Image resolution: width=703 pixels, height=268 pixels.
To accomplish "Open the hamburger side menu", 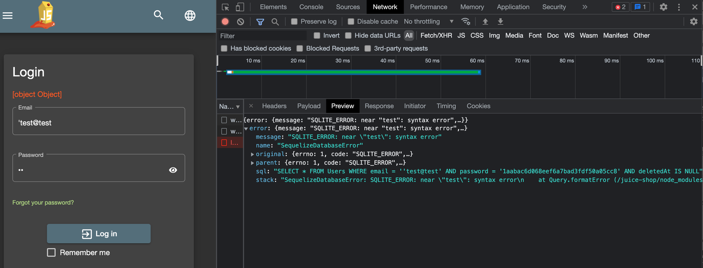I will point(7,16).
